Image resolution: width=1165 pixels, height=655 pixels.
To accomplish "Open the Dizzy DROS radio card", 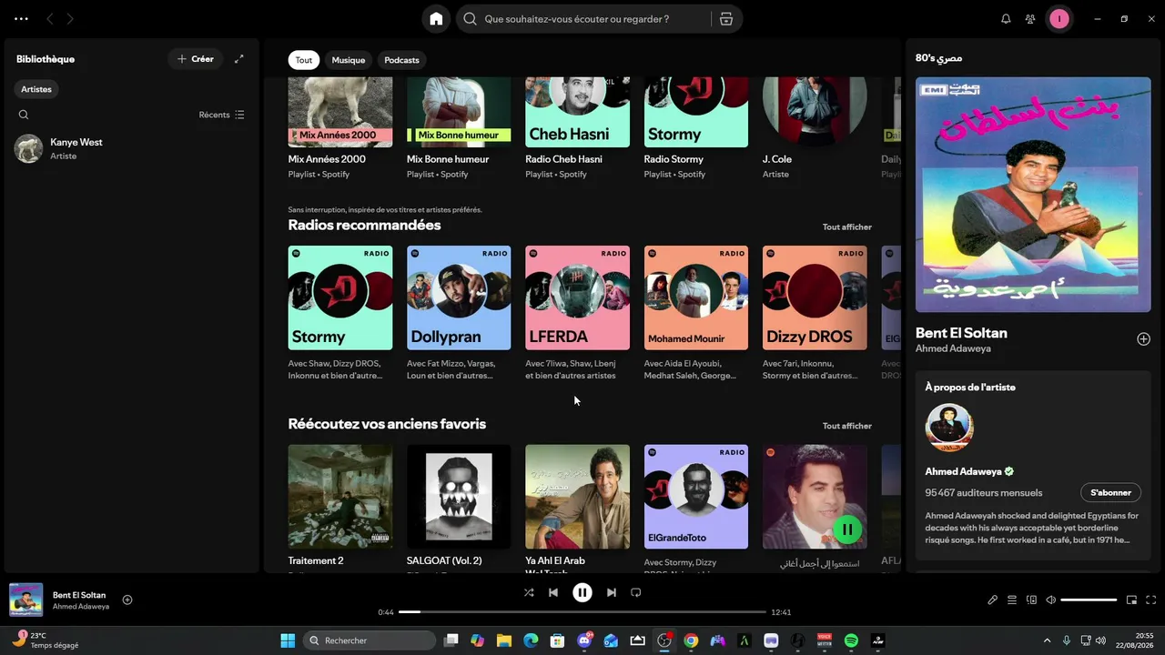I will [815, 297].
